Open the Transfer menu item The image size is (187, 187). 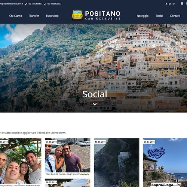pyautogui.click(x=34, y=16)
